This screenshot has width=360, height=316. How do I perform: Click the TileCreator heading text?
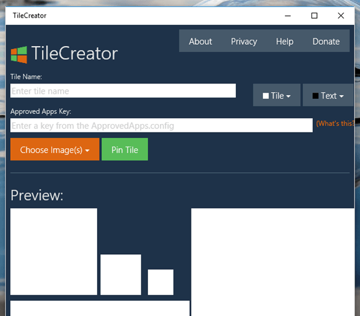pos(75,53)
